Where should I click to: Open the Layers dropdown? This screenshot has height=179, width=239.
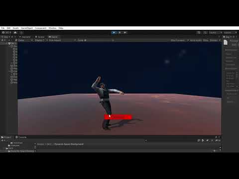tap(215, 33)
